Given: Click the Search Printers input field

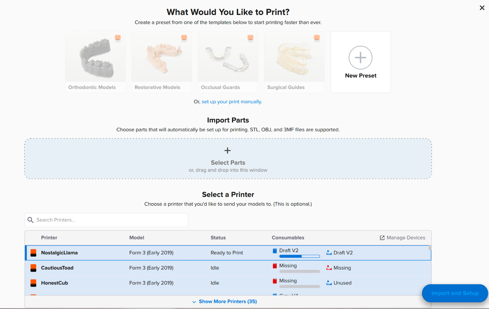Looking at the screenshot, I should 106,220.
